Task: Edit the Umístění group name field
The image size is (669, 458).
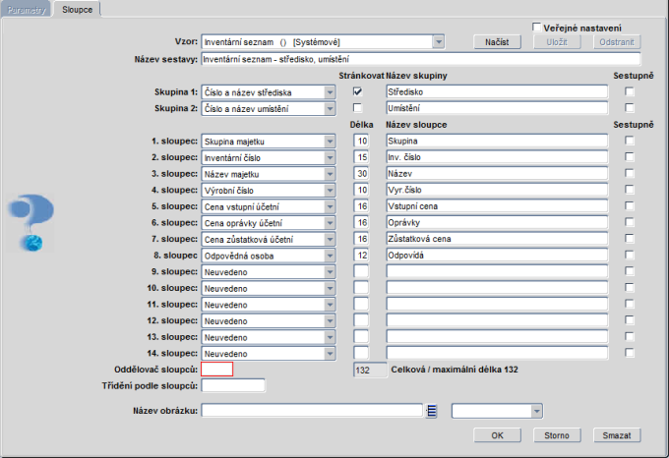Action: [x=497, y=108]
